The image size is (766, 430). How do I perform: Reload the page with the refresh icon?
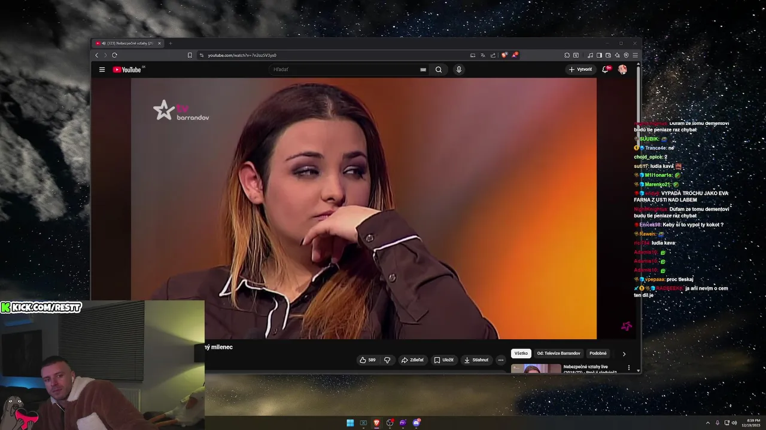tap(114, 55)
